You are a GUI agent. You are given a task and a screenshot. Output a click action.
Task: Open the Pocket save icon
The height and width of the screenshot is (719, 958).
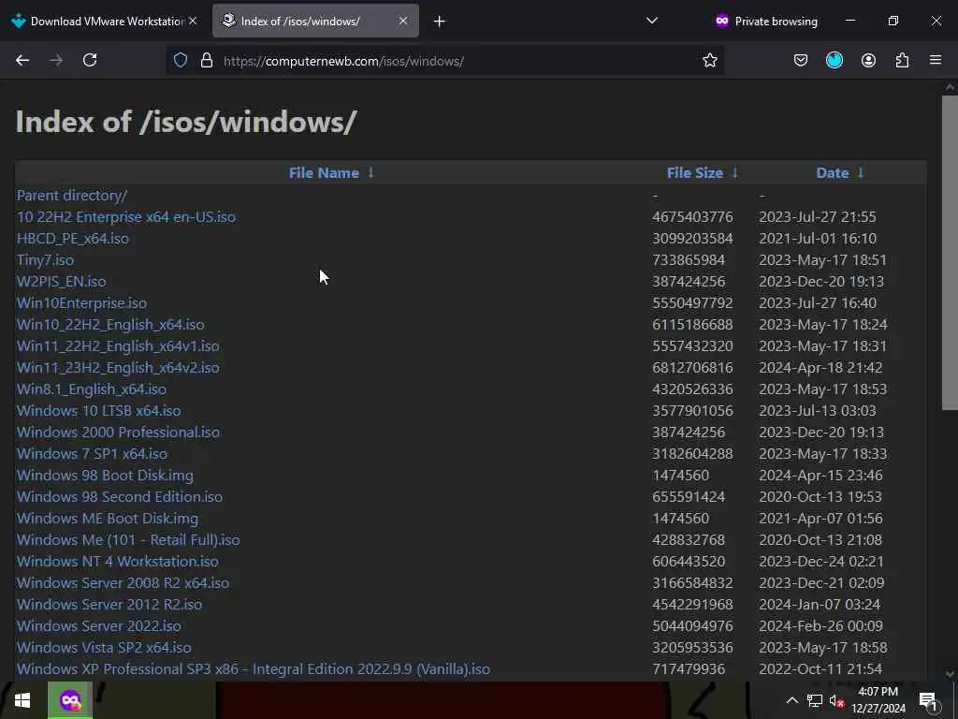coord(801,60)
